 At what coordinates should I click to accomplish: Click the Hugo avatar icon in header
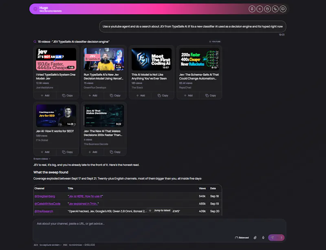pos(35,9)
